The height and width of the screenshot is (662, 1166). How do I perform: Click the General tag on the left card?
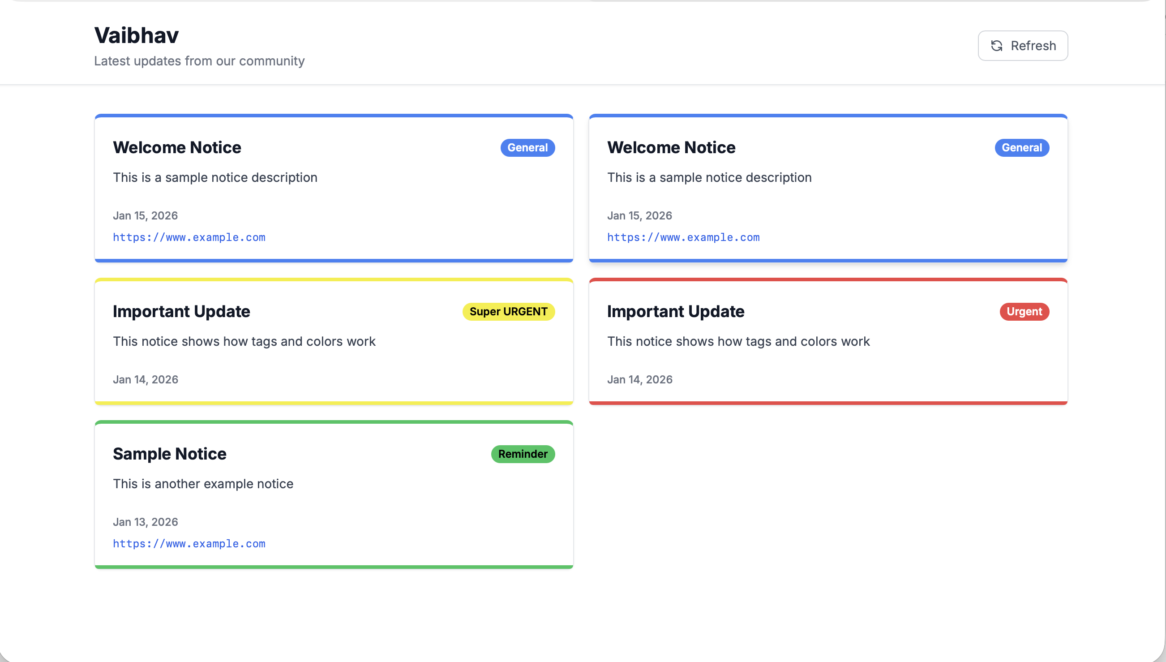[527, 148]
